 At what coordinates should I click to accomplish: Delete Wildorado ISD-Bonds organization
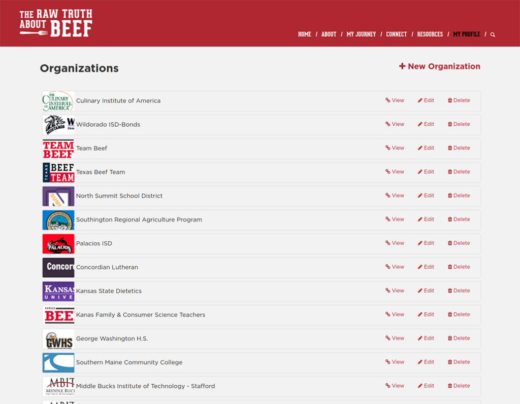point(459,124)
